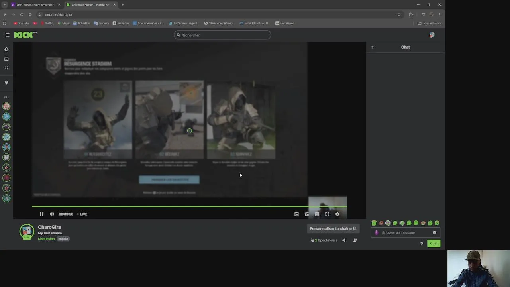Open the YouTube bookmark
Image resolution: width=510 pixels, height=287 pixels.
point(22,23)
